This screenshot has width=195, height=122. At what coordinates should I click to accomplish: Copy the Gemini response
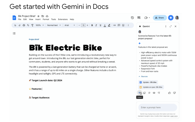click(x=144, y=93)
